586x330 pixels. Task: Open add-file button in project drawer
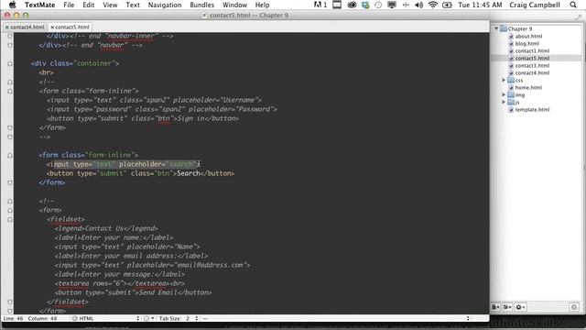tap(495, 307)
